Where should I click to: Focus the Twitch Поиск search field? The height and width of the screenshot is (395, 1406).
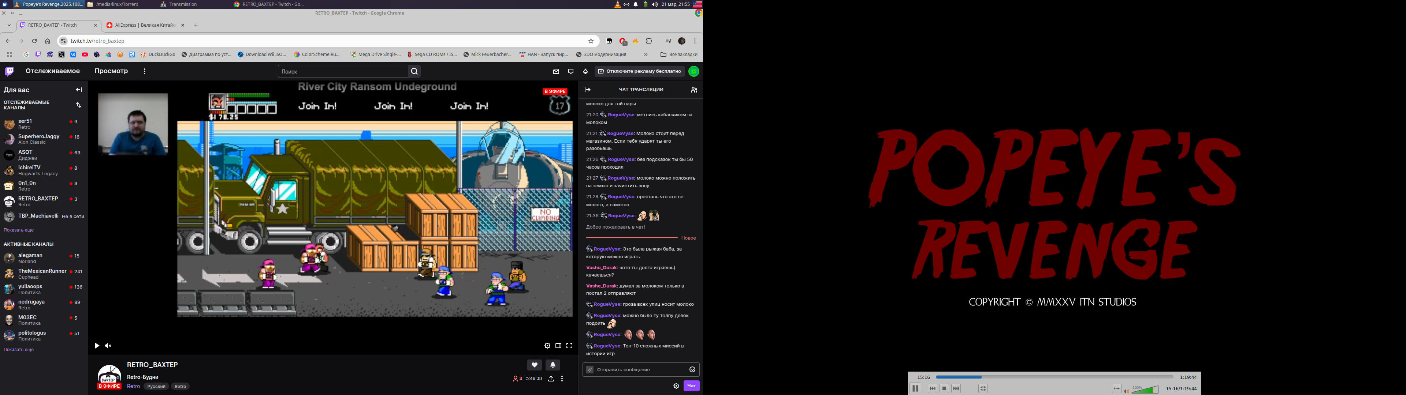pos(343,71)
